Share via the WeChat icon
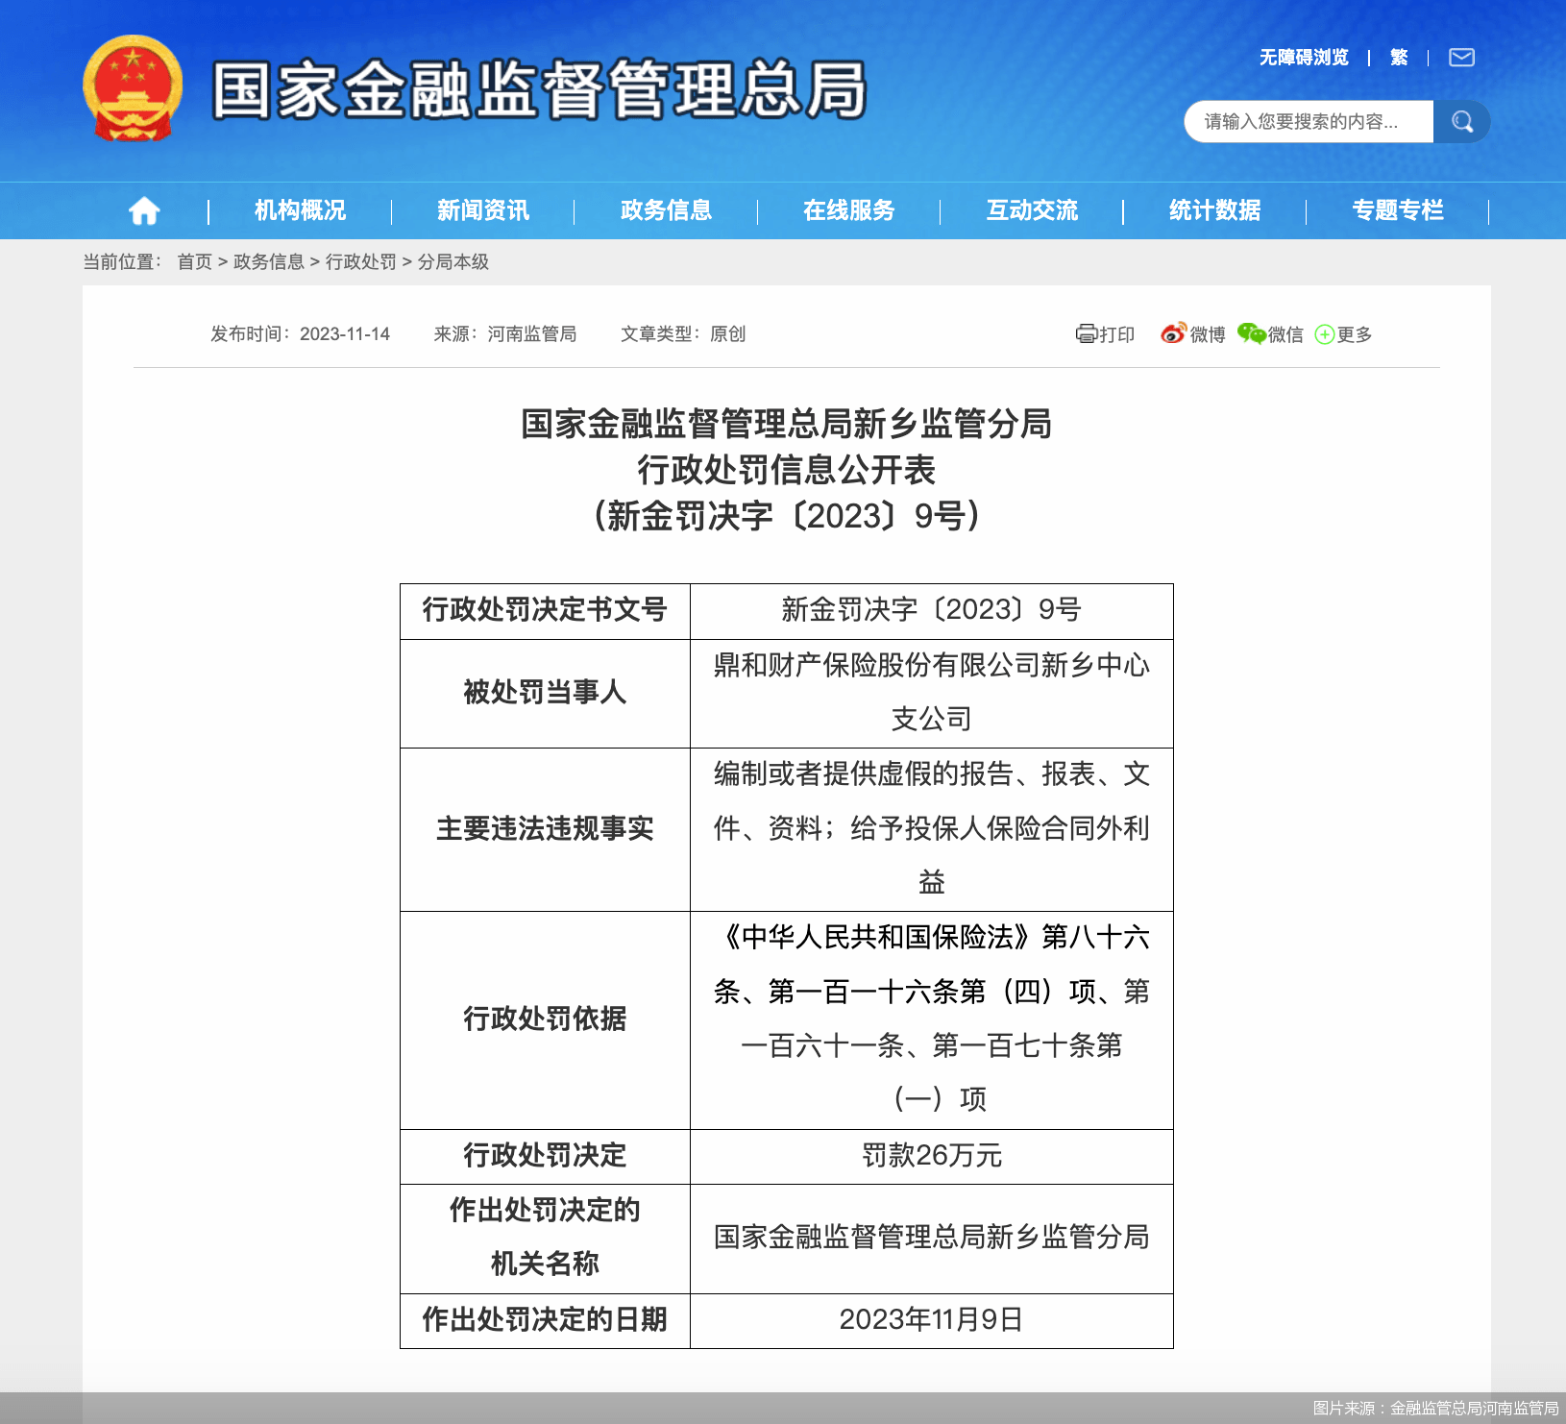1566x1424 pixels. pyautogui.click(x=1251, y=333)
